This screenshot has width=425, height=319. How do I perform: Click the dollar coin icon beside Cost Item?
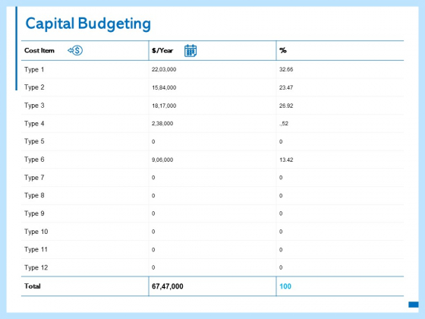click(75, 50)
